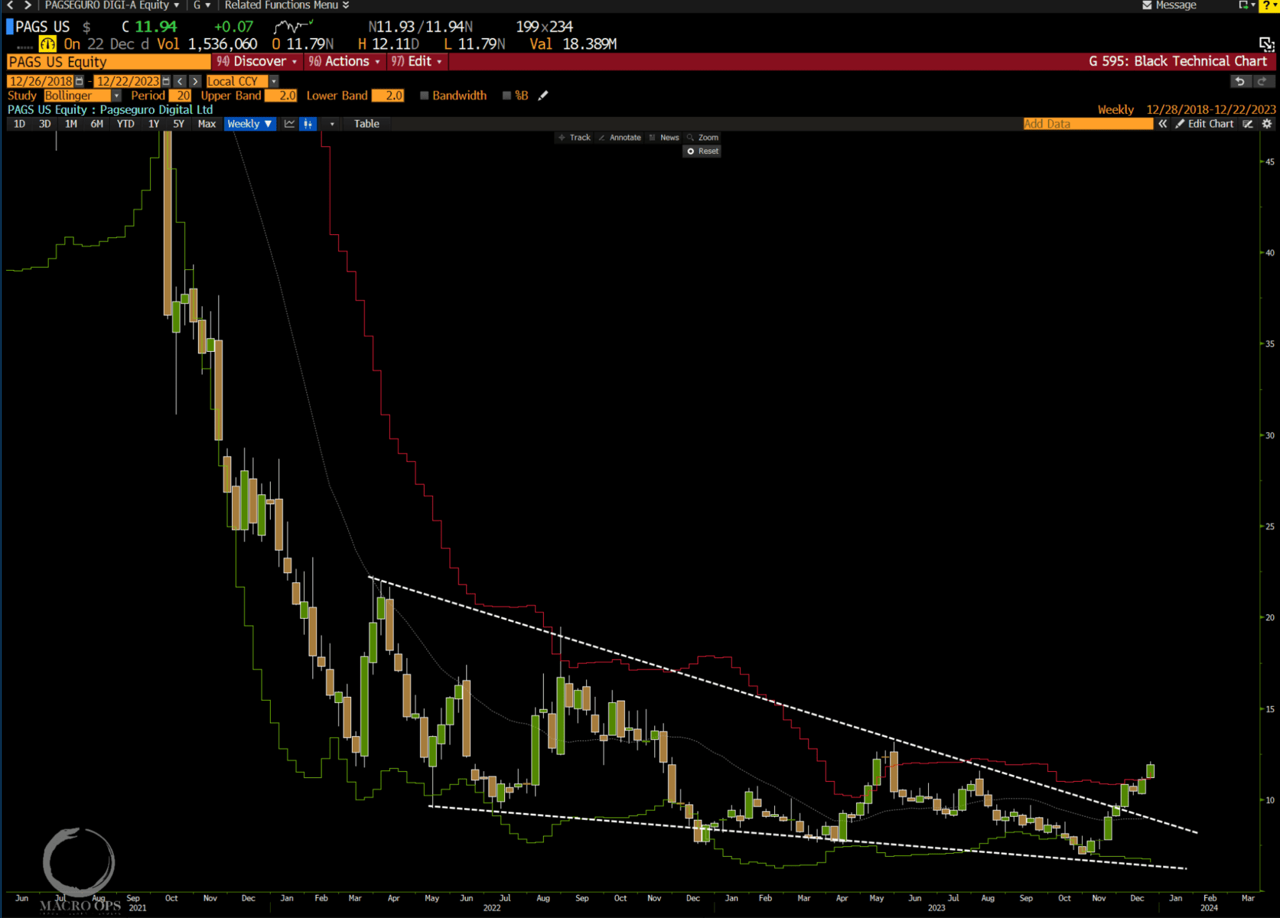Show News on the chart
Viewport: 1280px width, 918px height.
click(664, 138)
